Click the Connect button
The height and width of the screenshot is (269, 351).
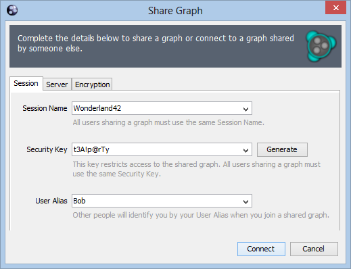point(261,249)
